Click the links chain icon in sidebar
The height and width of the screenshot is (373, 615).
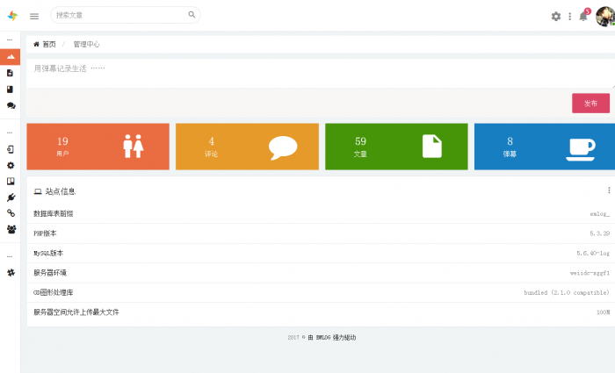(11, 213)
